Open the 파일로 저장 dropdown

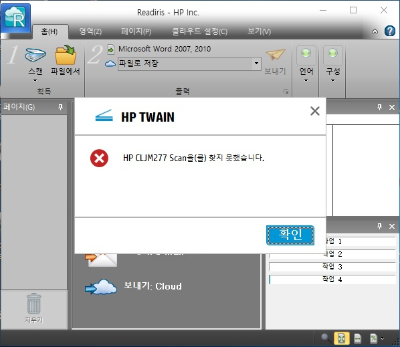point(256,64)
